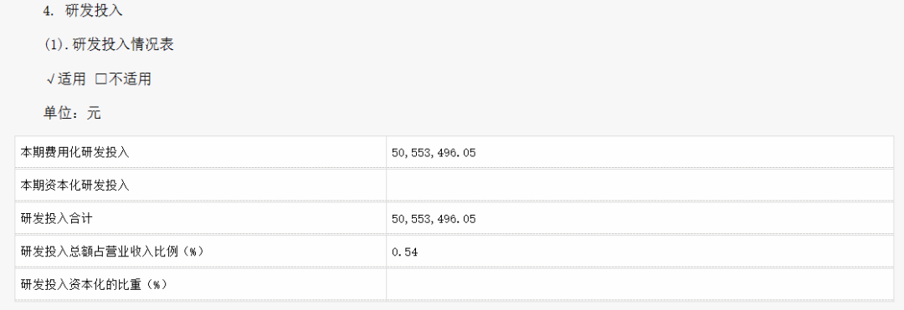The height and width of the screenshot is (310, 904).
Task: Click the word 不适用 next to the checkbox
Action: [130, 79]
